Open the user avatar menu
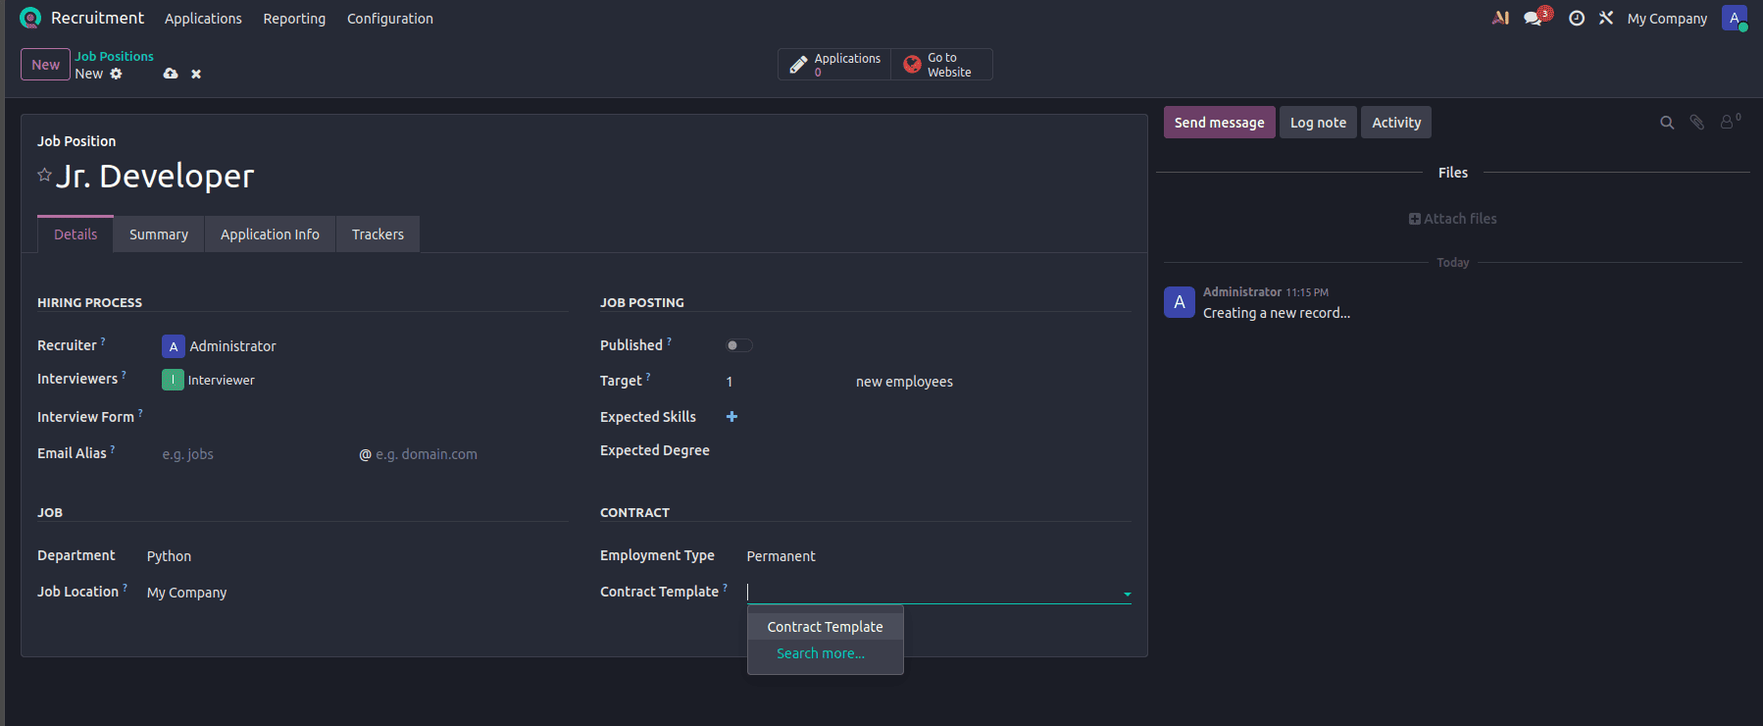Viewport: 1763px width, 726px height. pos(1734,18)
